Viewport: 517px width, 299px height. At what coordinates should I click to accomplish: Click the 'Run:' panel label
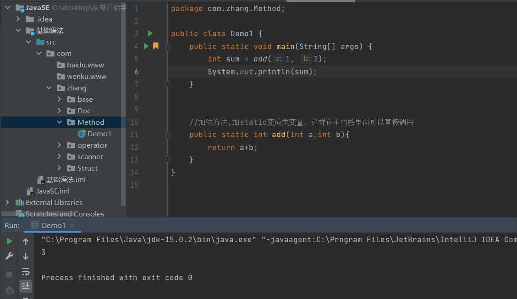[12, 226]
